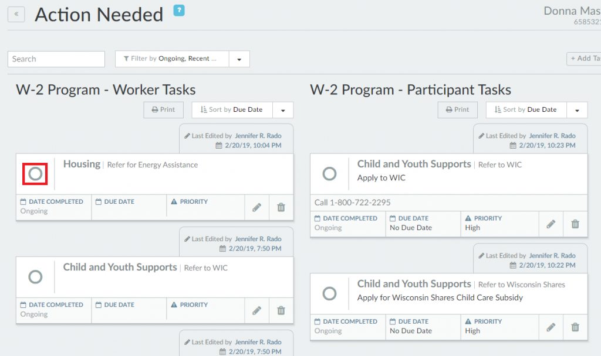Viewport: 601px width, 356px height.
Task: Print the Participant Tasks list
Action: (x=458, y=109)
